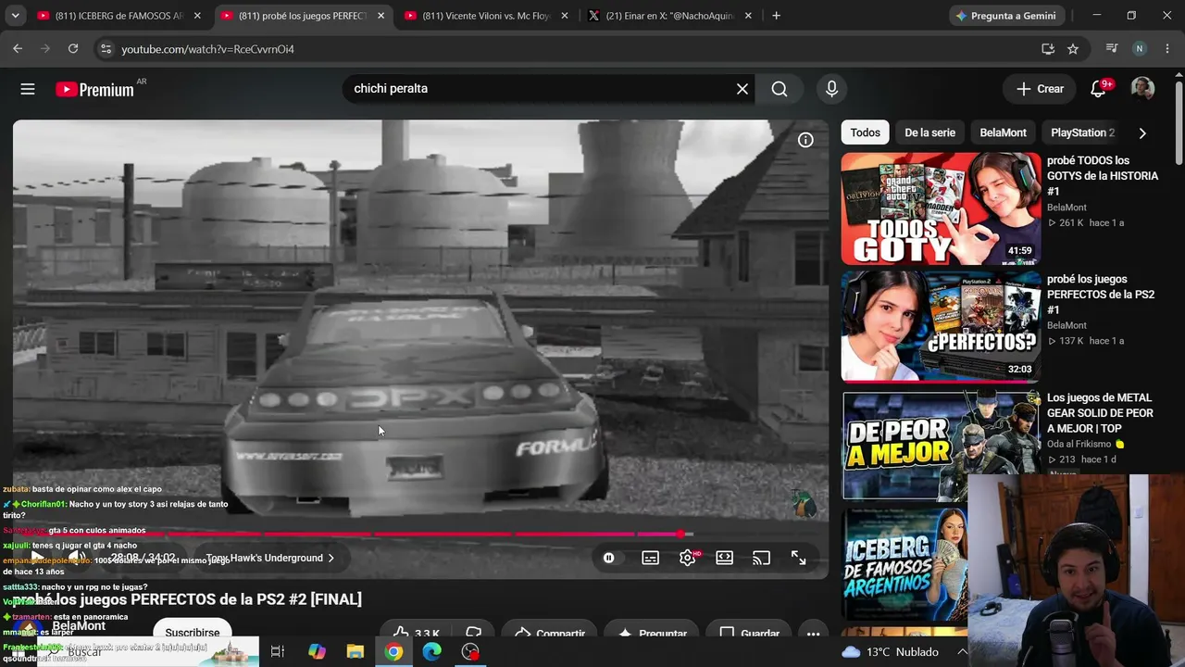Close the 'ICEBERG de FAMOSOS' tab
Image resolution: width=1185 pixels, height=667 pixels.
pyautogui.click(x=197, y=16)
